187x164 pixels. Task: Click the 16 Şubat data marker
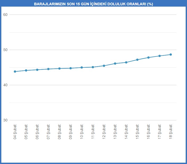(148, 57)
